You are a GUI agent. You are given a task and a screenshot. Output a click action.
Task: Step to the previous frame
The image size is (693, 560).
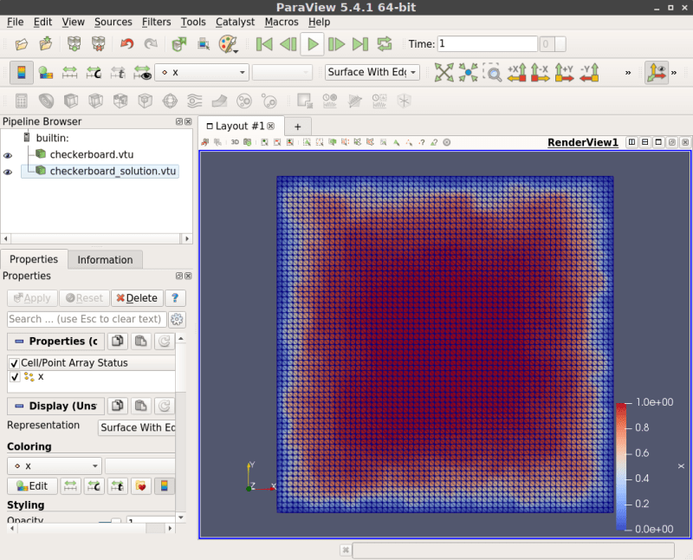pos(288,44)
